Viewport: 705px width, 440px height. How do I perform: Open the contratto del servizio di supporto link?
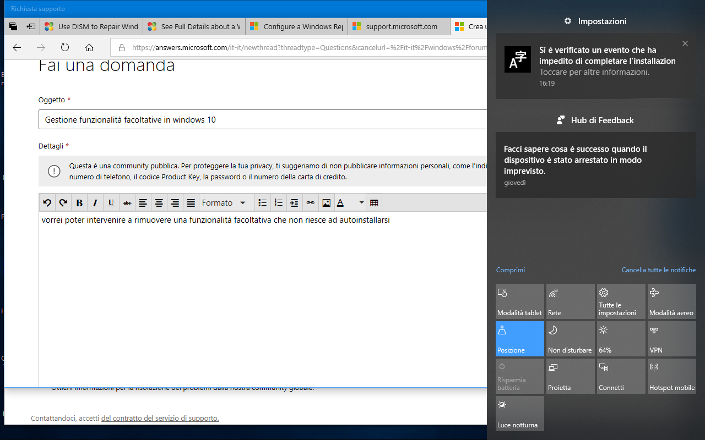click(x=160, y=419)
